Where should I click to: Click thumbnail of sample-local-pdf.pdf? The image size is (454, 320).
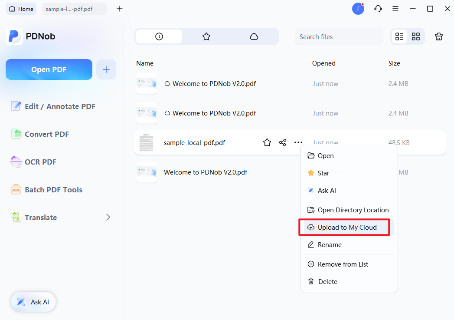(147, 142)
